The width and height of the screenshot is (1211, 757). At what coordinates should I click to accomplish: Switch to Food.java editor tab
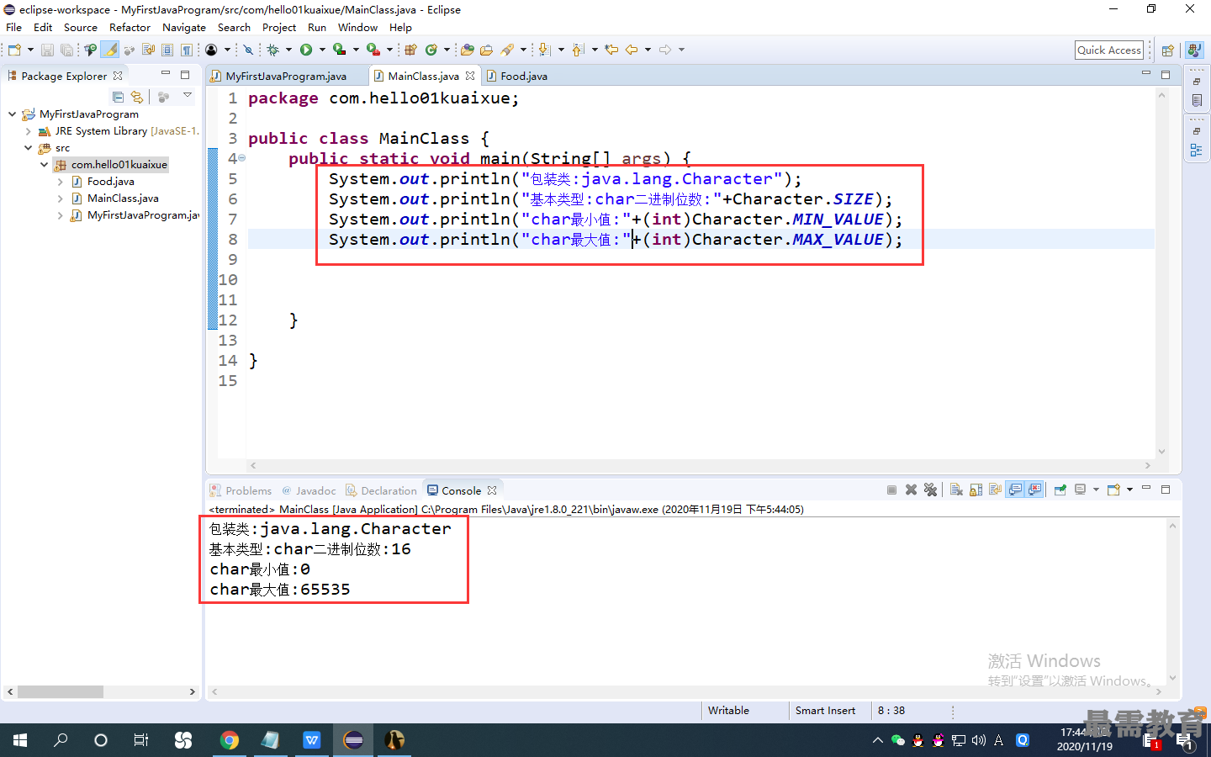(x=516, y=76)
